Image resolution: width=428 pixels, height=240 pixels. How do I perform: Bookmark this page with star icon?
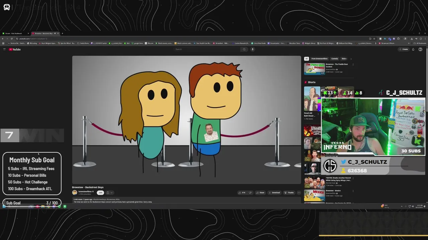(x=374, y=39)
